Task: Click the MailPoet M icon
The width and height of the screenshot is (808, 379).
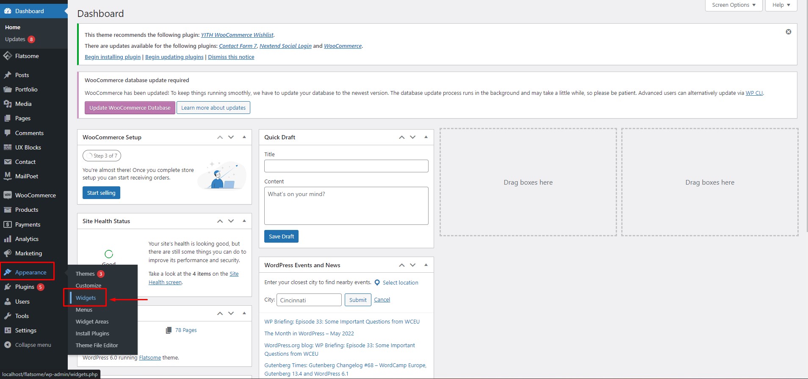Action: (x=8, y=176)
